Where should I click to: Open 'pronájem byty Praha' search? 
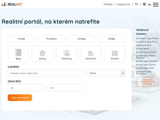tap(147, 38)
